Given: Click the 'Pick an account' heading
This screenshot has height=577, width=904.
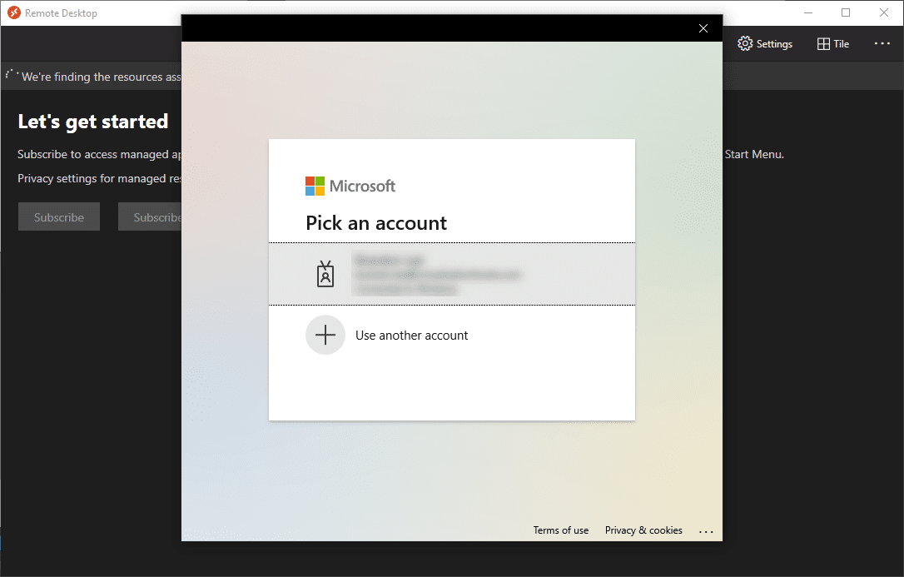Looking at the screenshot, I should (376, 223).
